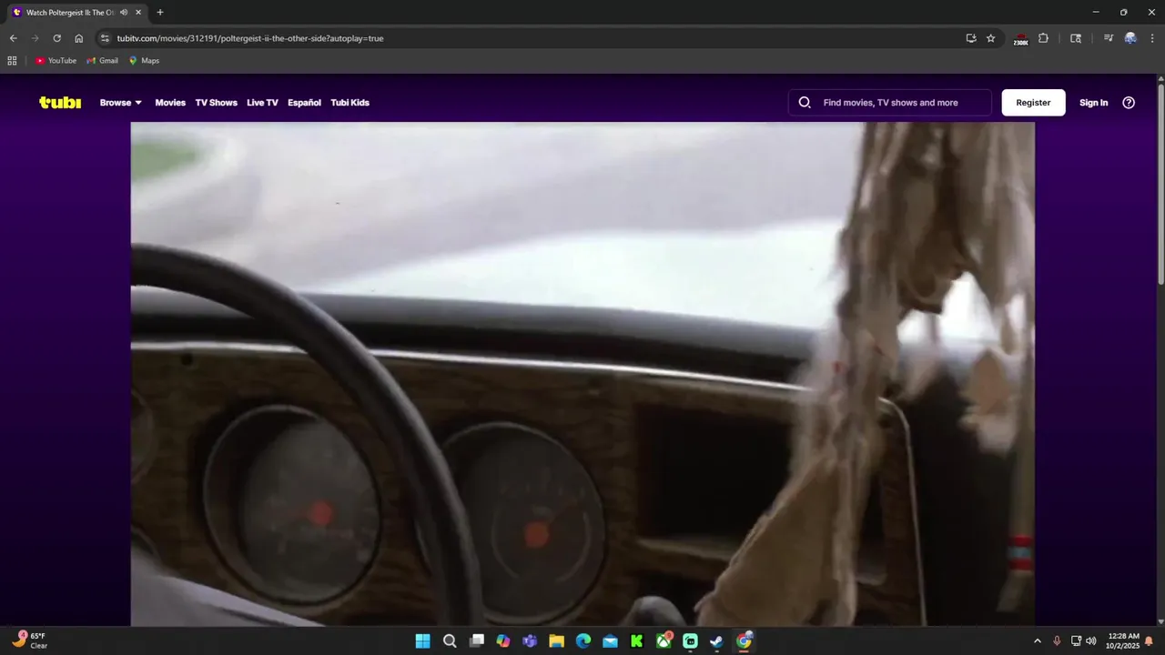Expand the Browse dropdown menu

121,103
